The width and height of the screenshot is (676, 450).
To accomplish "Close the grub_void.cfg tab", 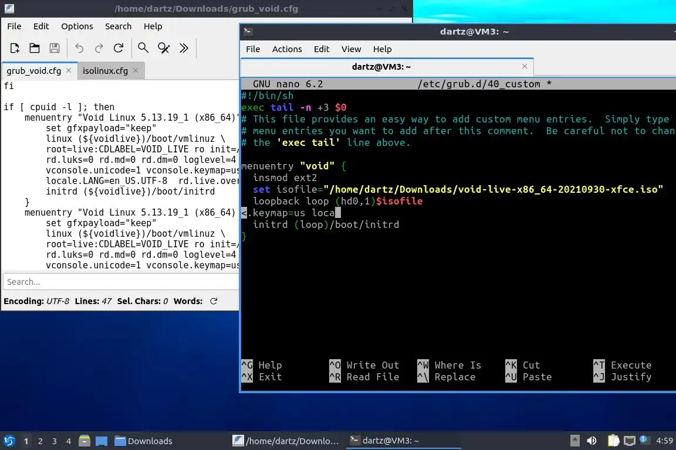I will click(69, 70).
